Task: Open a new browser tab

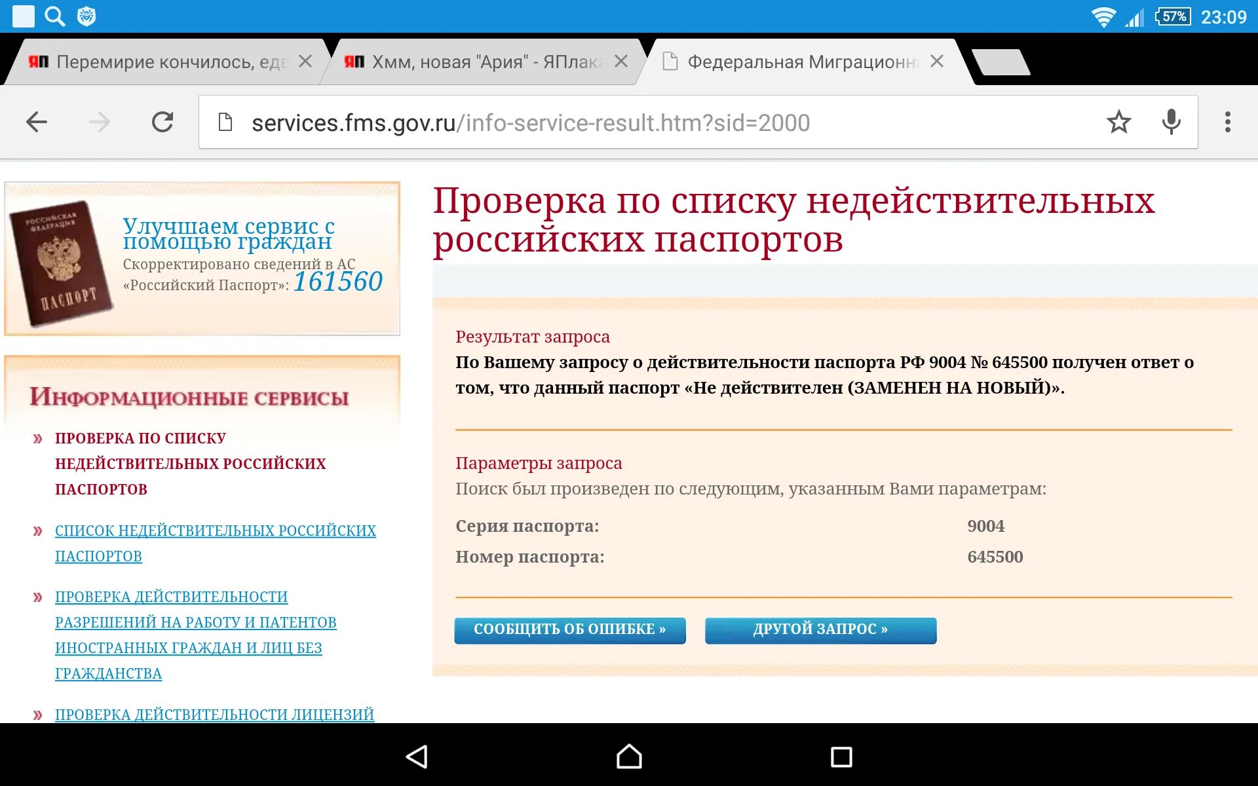Action: 1001,62
